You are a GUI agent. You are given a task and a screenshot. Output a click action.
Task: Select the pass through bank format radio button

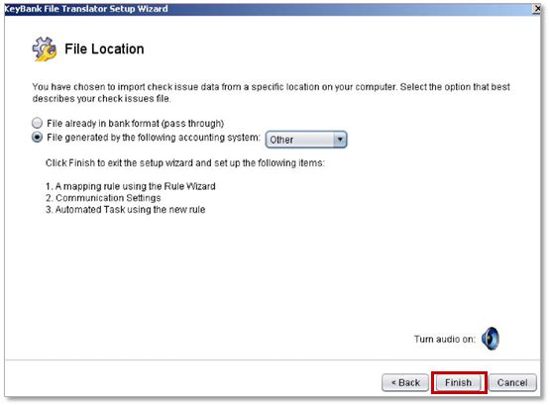tap(38, 123)
